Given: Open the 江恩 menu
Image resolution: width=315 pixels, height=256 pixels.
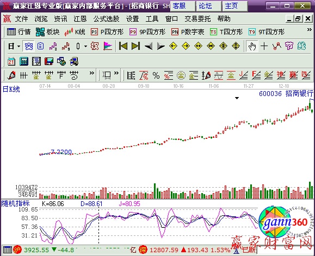Looking at the screenshot, I should [x=80, y=19].
